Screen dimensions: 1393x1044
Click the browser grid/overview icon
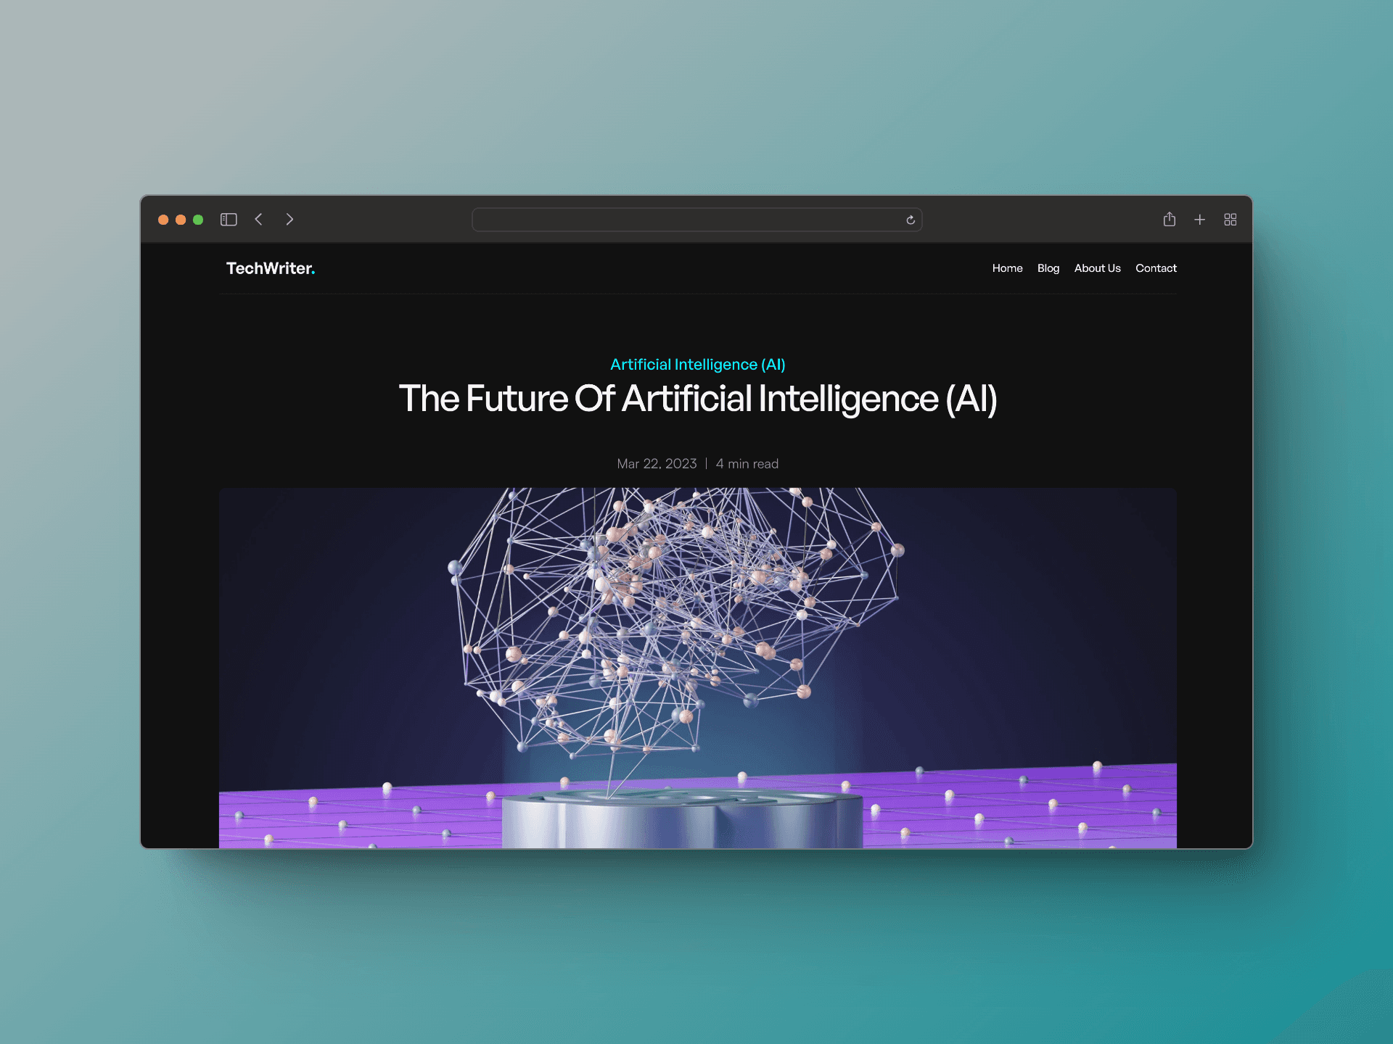[x=1230, y=217]
